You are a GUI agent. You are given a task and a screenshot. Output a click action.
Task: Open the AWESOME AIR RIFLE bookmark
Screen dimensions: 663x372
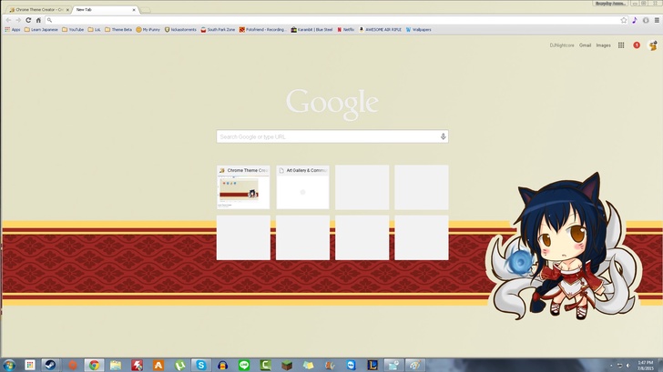tap(380, 29)
